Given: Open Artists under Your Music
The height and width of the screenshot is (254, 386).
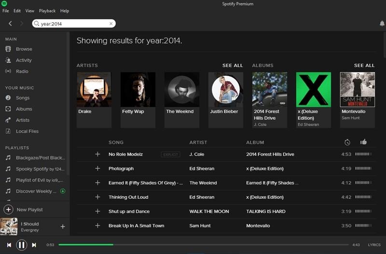Looking at the screenshot, I should tap(23, 120).
